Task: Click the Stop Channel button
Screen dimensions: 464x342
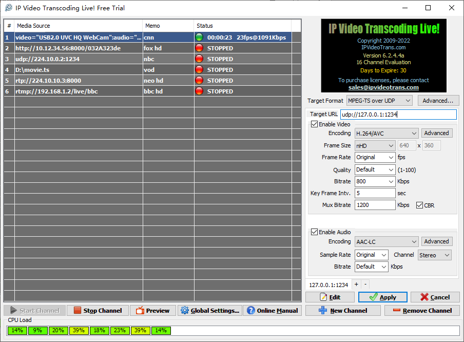Action: [x=98, y=311]
